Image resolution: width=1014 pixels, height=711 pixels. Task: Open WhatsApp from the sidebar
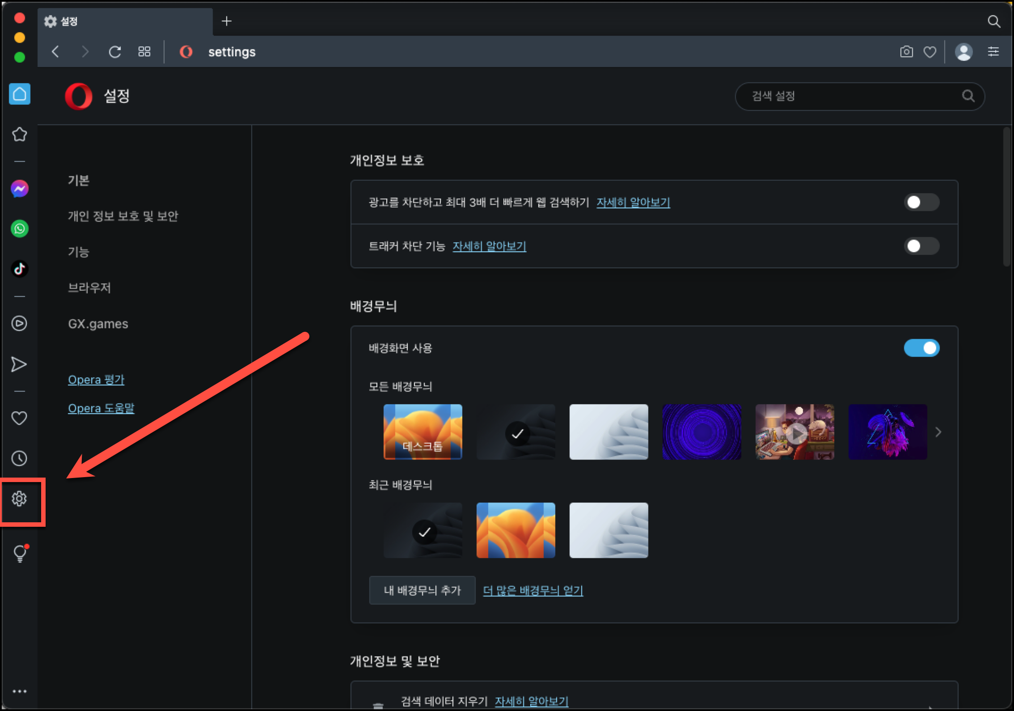click(19, 229)
